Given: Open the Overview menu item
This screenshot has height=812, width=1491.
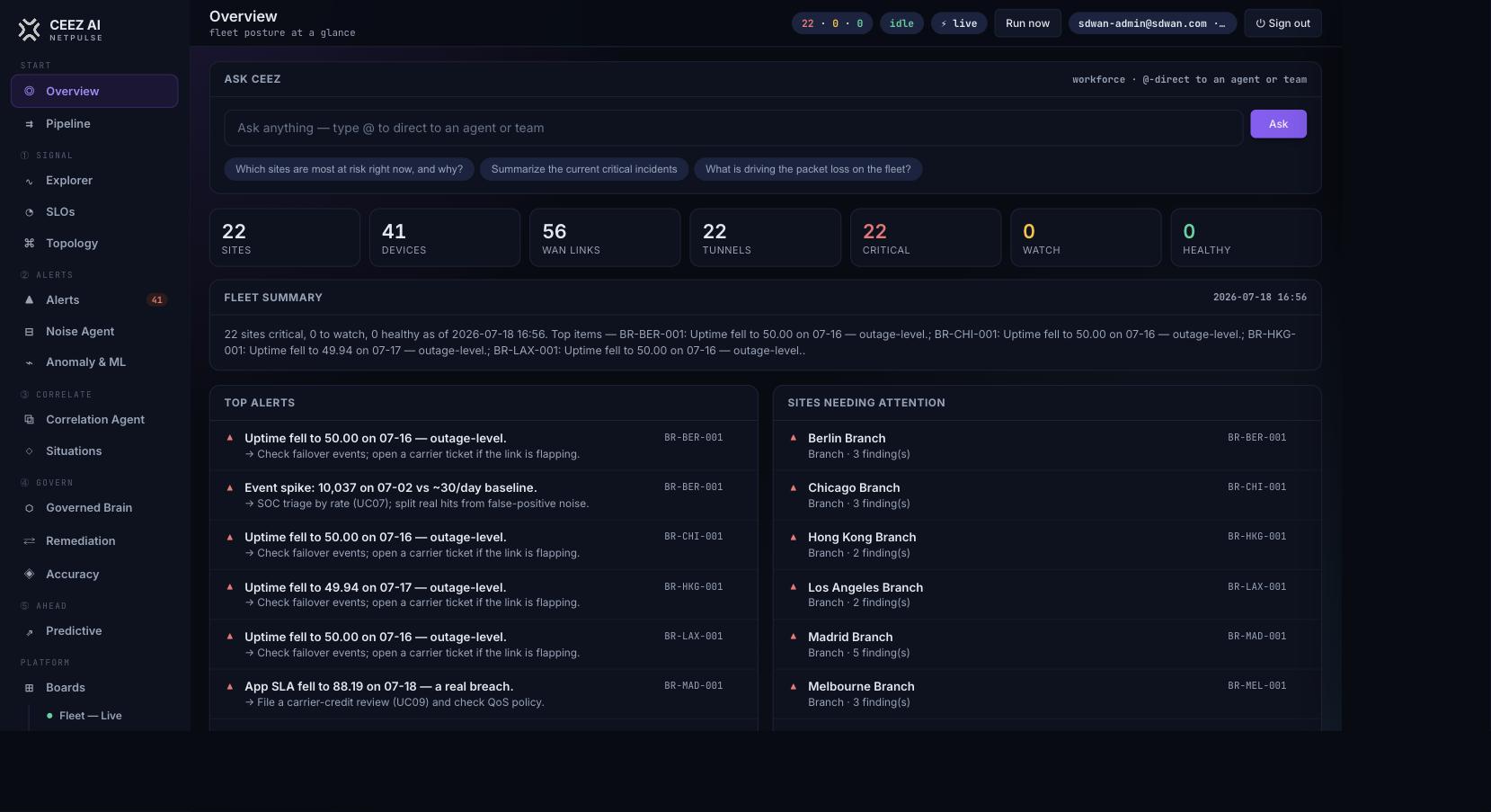Looking at the screenshot, I should tap(94, 91).
